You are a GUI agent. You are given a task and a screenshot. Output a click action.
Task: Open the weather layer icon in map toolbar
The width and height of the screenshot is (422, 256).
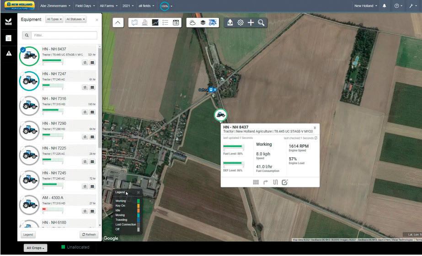tap(192, 22)
